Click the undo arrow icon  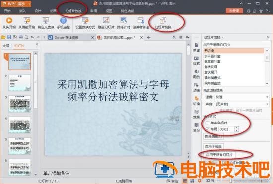pos(32,37)
